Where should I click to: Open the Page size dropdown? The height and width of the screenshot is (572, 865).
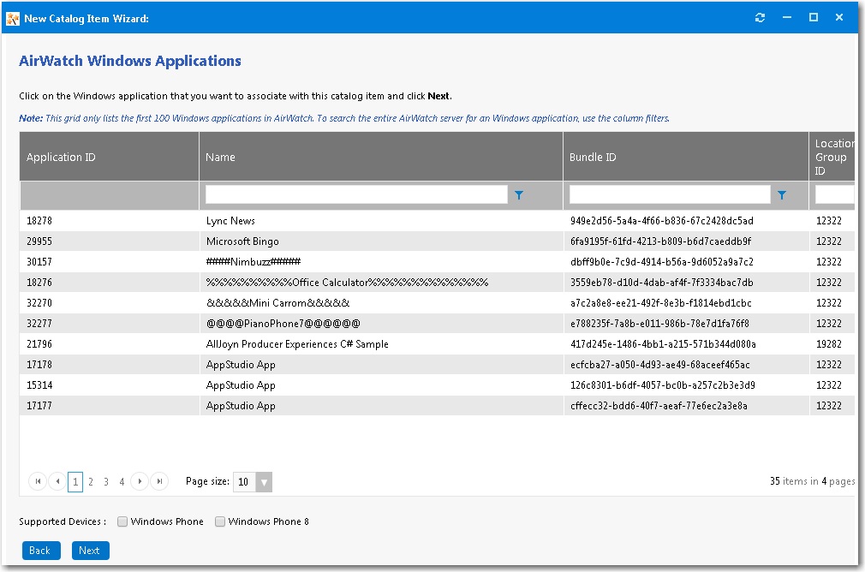pyautogui.click(x=264, y=482)
